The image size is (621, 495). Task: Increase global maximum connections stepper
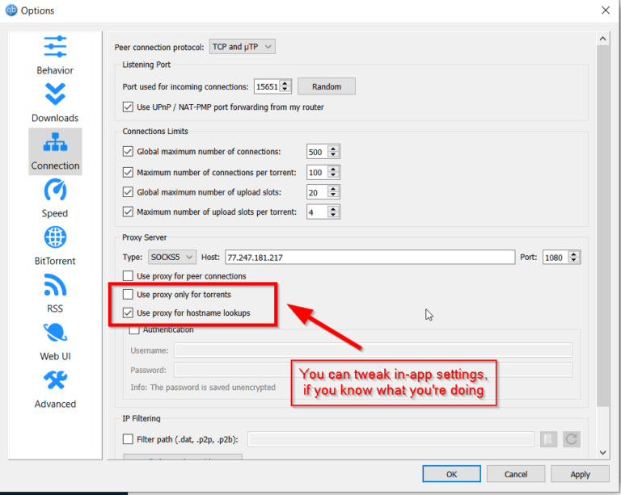(x=333, y=149)
